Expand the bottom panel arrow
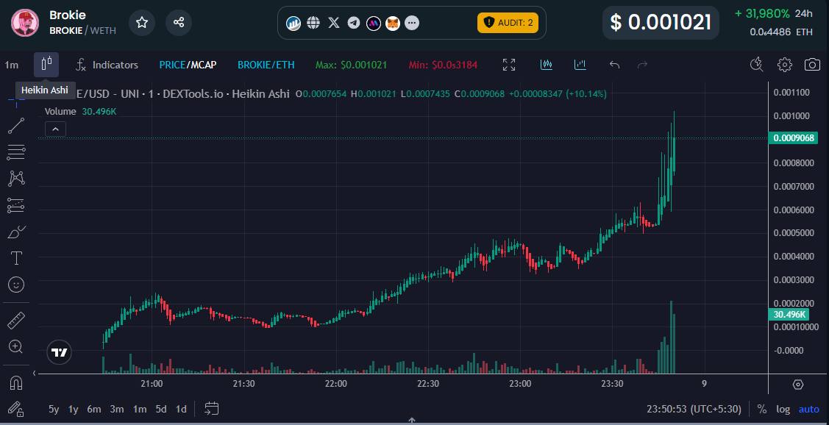 (412, 421)
